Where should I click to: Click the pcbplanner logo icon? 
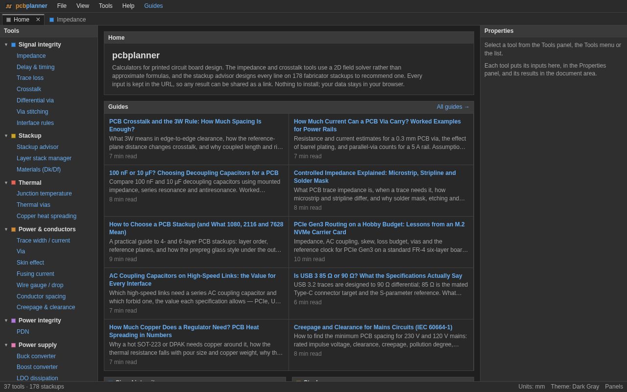(9, 6)
